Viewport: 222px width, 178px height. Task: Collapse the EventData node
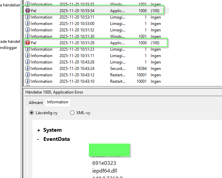(39, 139)
